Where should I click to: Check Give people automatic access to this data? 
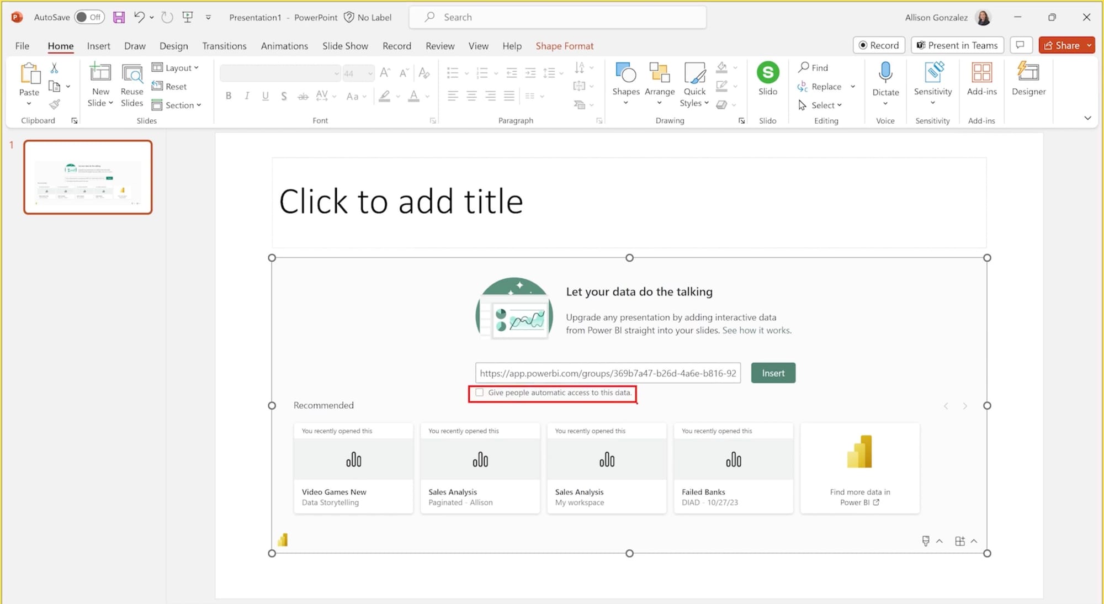tap(479, 393)
